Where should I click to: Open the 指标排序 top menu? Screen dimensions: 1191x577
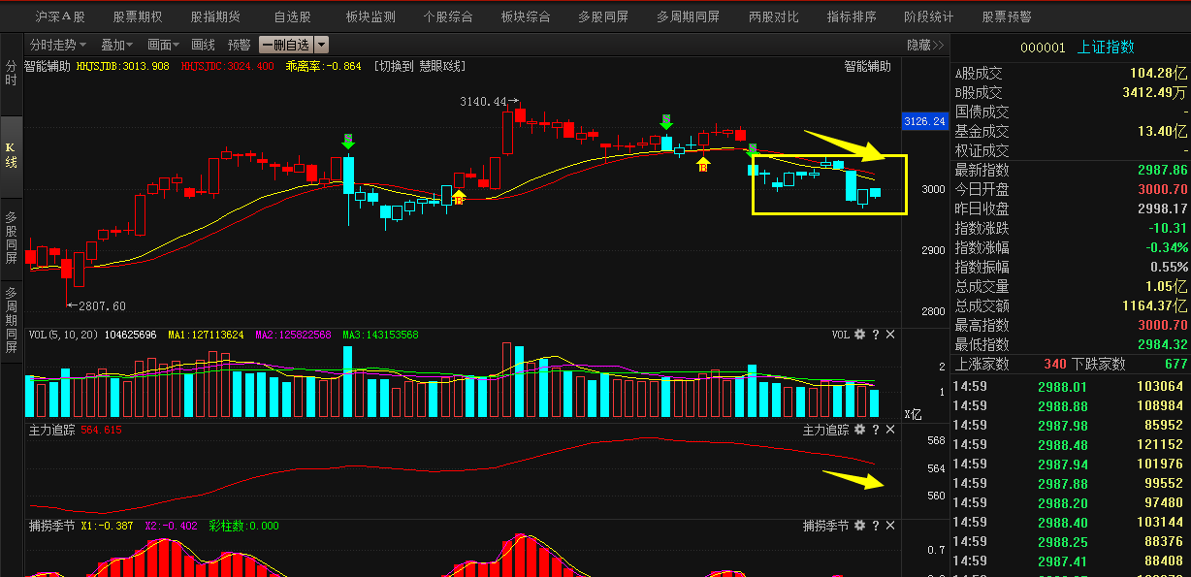point(852,16)
